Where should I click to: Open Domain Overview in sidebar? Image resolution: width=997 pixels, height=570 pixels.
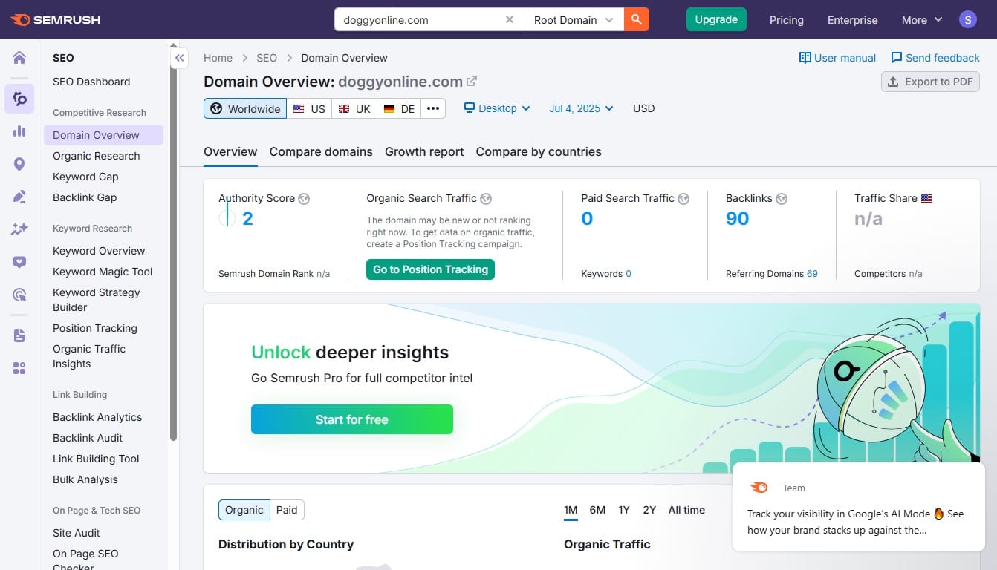(x=103, y=135)
